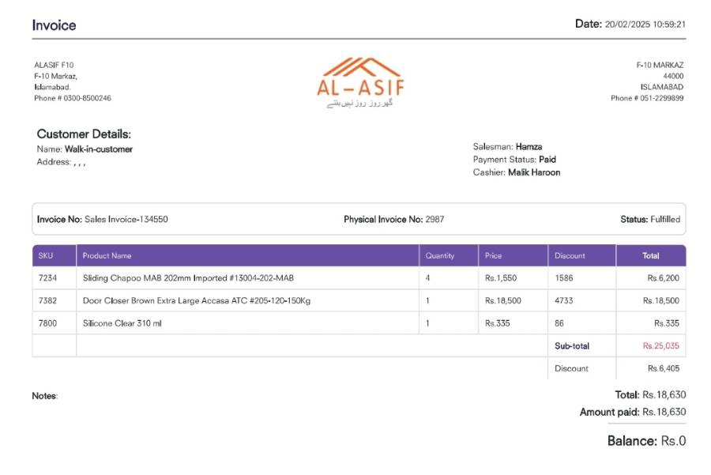Select the Discount column header
Screen dimensions: 711x475
tap(570, 256)
